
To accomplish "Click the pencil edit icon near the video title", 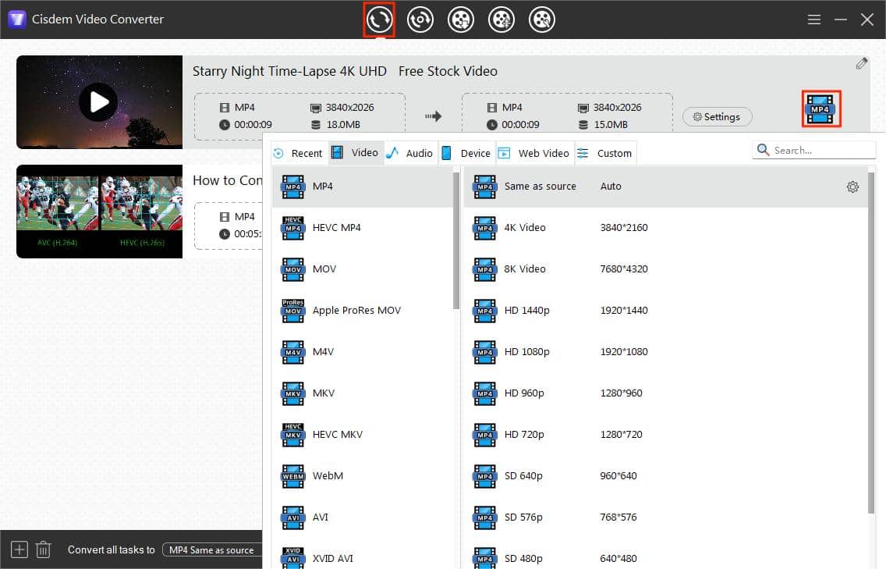I will click(x=862, y=62).
